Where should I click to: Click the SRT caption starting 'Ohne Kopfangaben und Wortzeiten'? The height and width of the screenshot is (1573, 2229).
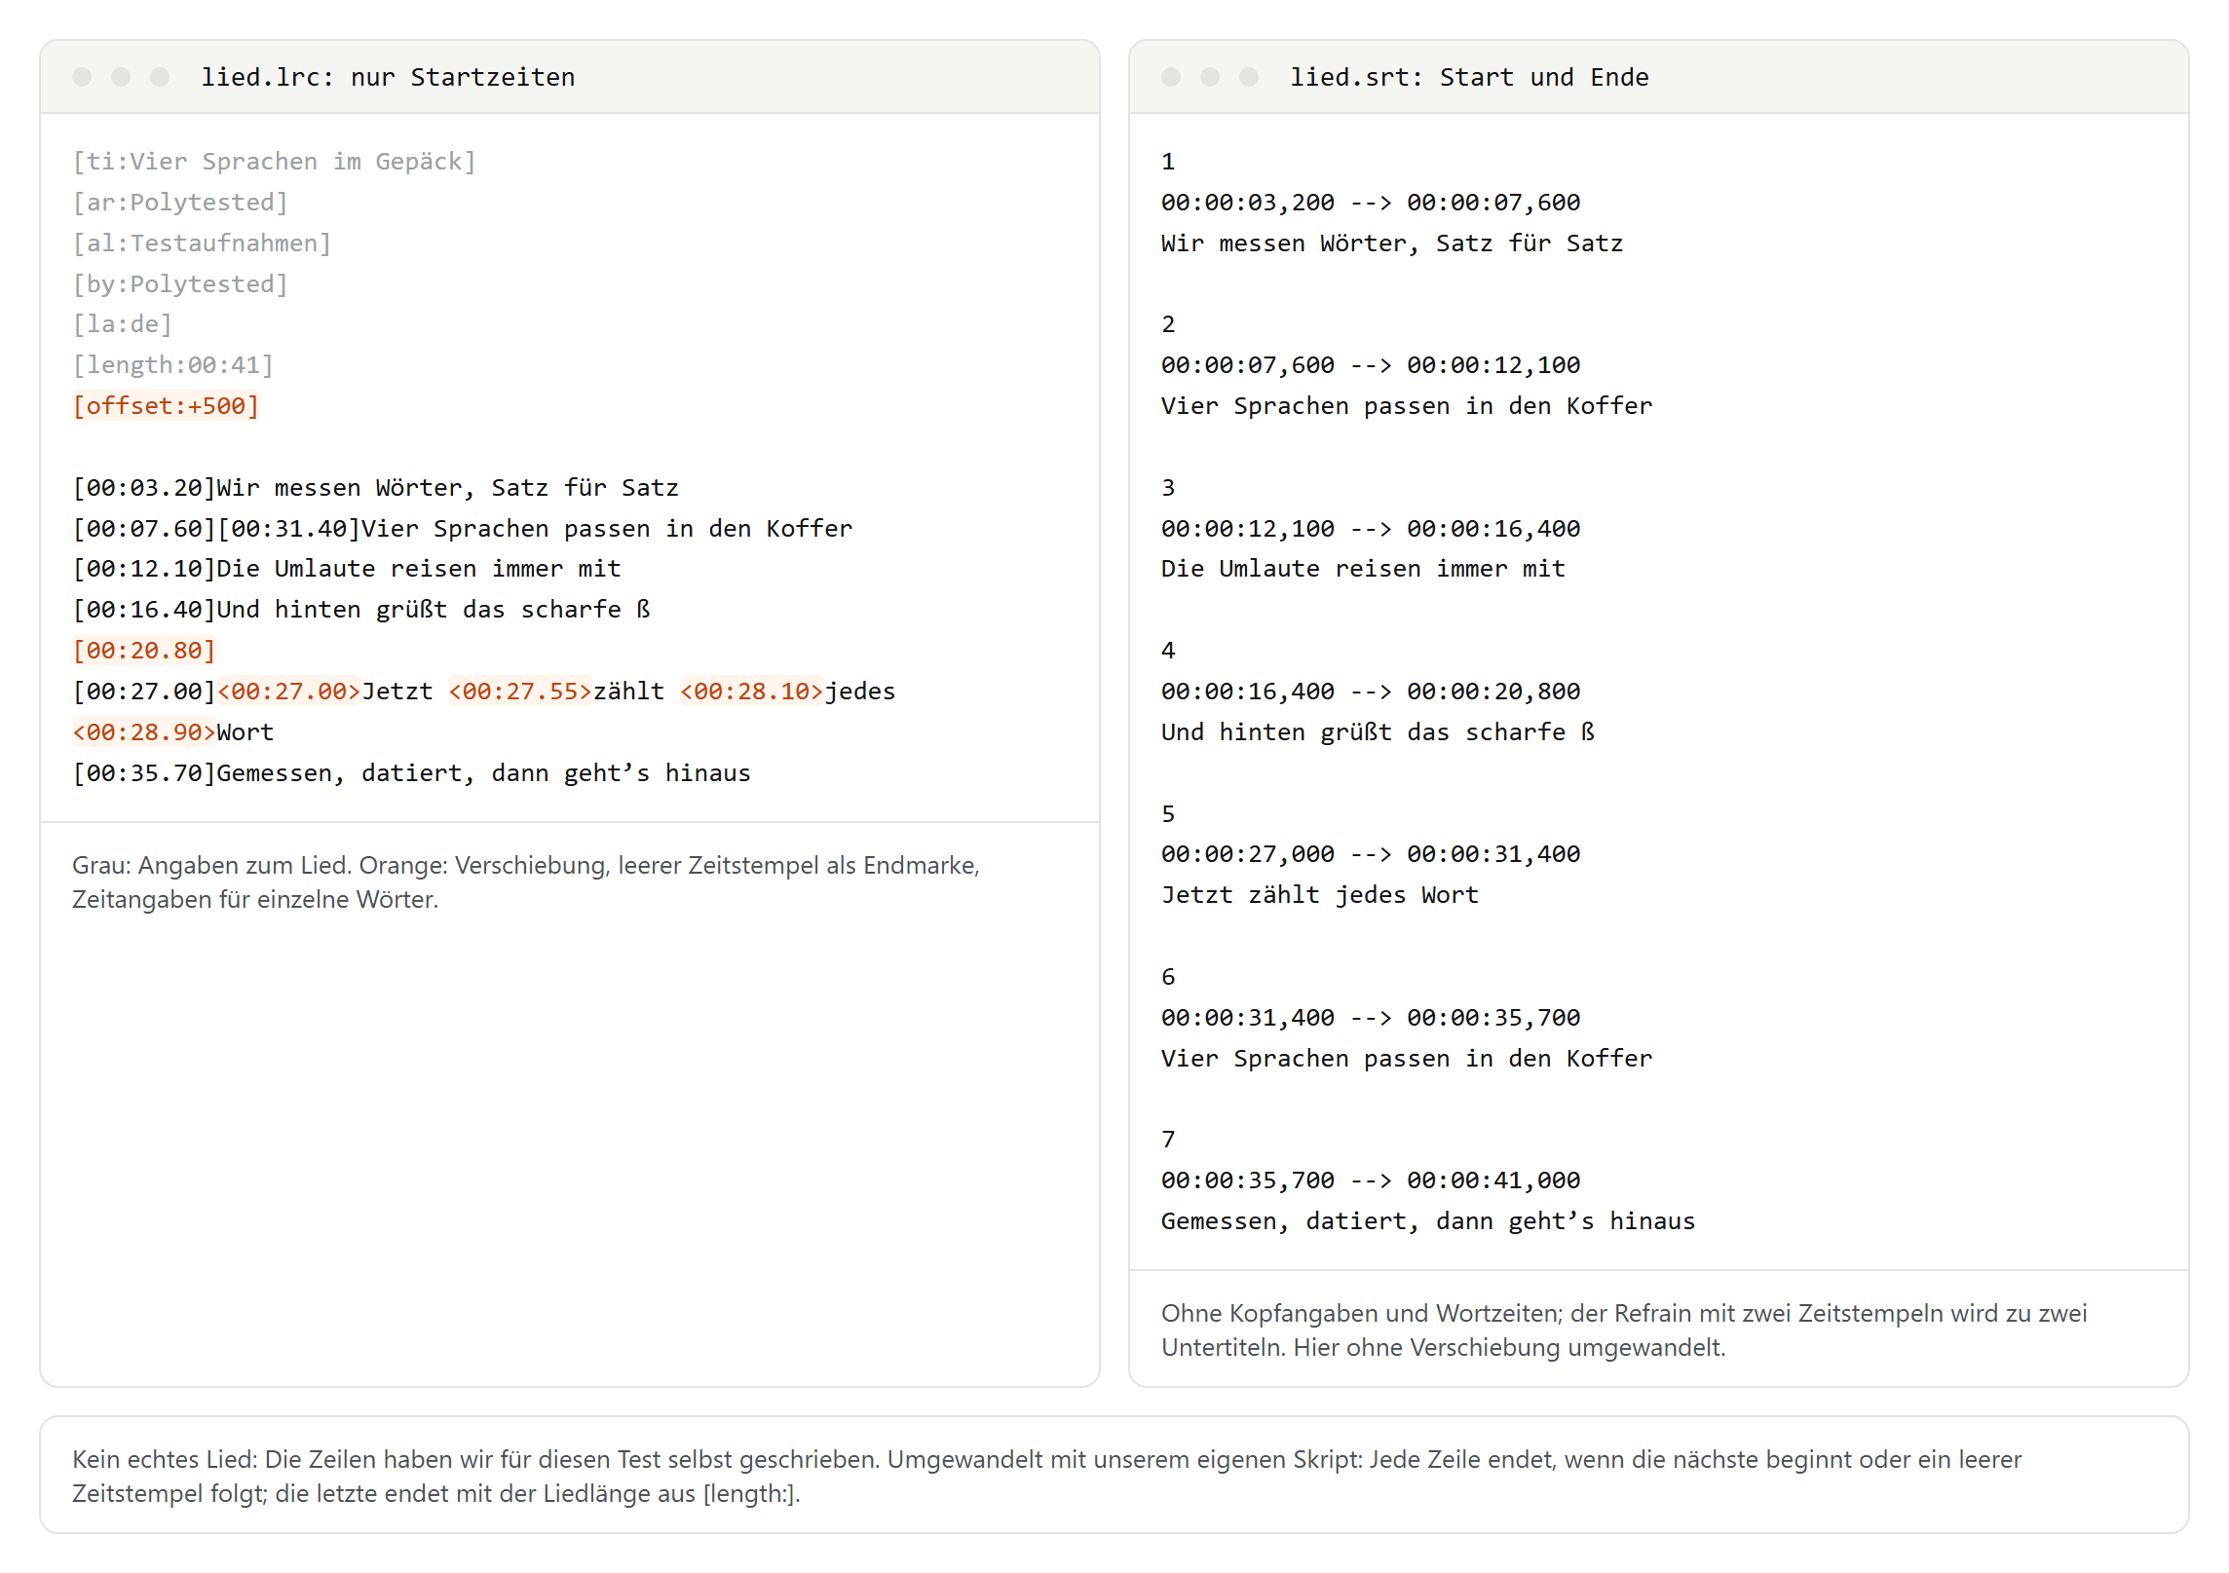coord(1624,1330)
